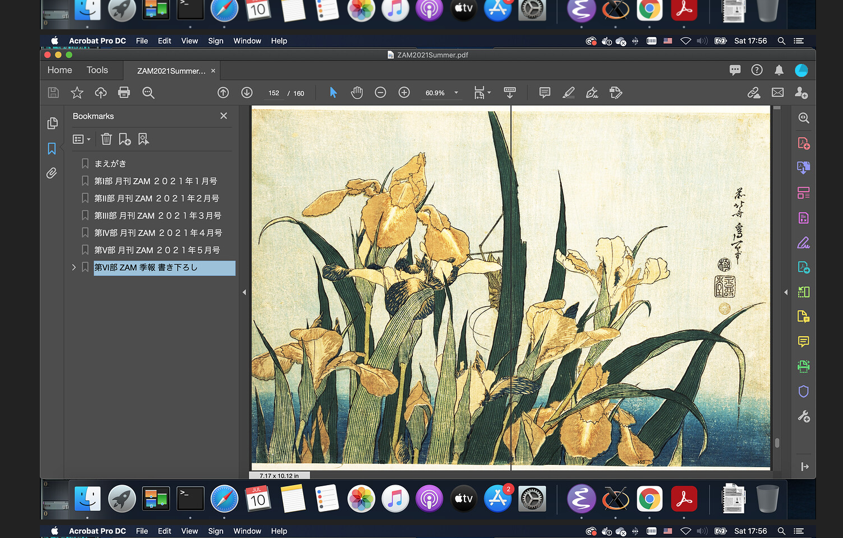Go to the next page arrow
The width and height of the screenshot is (843, 538).
coord(247,93)
